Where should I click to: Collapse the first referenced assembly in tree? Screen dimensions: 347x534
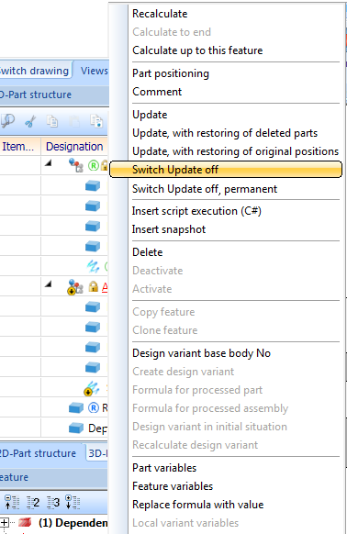[49, 163]
